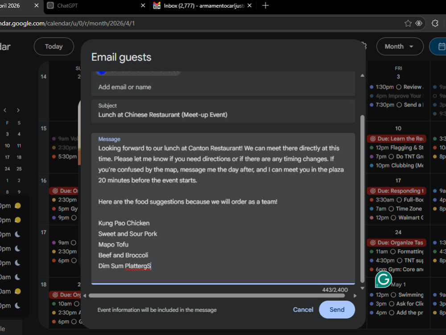Edit the Subject field text
The image size is (446, 335).
[x=223, y=111]
